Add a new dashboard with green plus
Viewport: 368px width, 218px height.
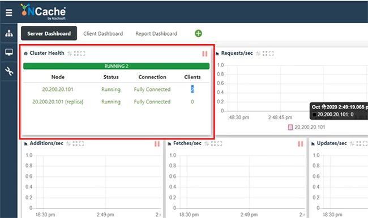(198, 33)
